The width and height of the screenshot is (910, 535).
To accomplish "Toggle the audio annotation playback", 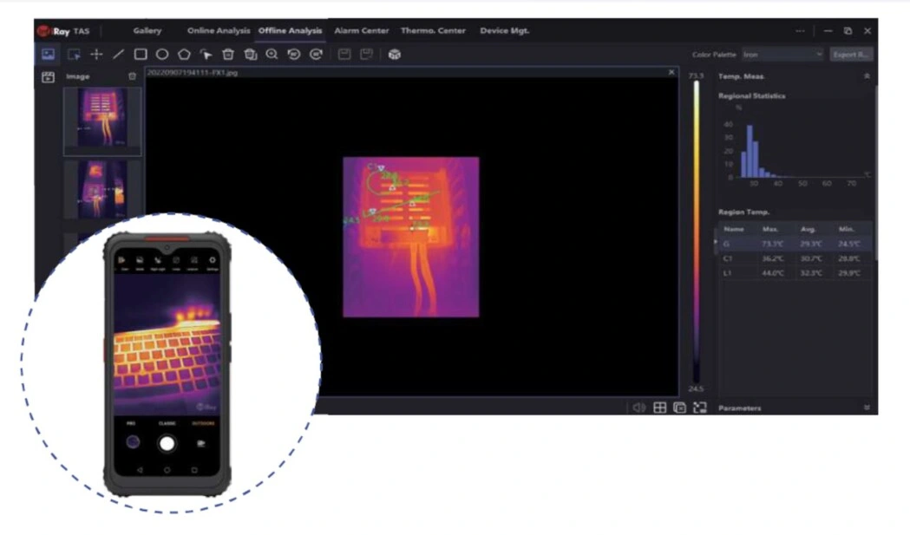I will [x=639, y=408].
